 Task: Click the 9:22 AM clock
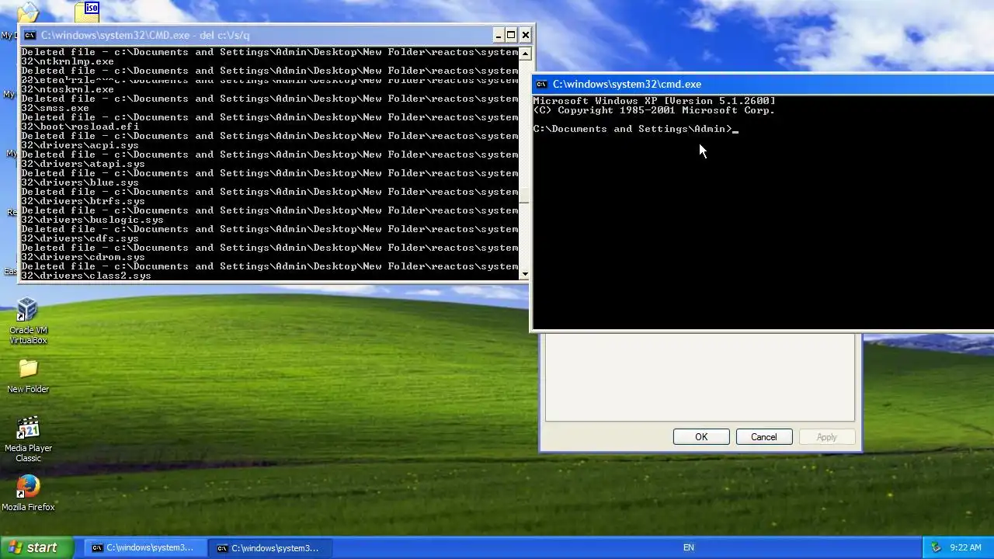pyautogui.click(x=965, y=547)
